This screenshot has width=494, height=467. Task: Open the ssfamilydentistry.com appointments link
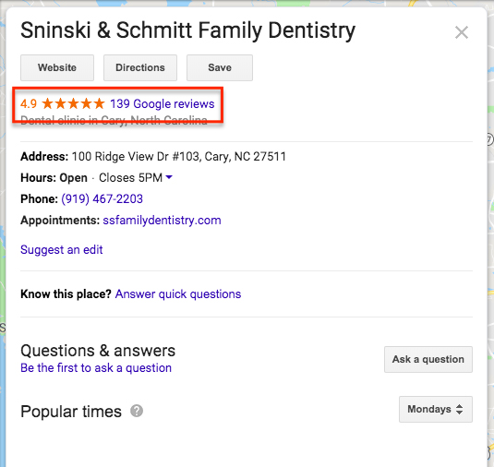click(162, 220)
